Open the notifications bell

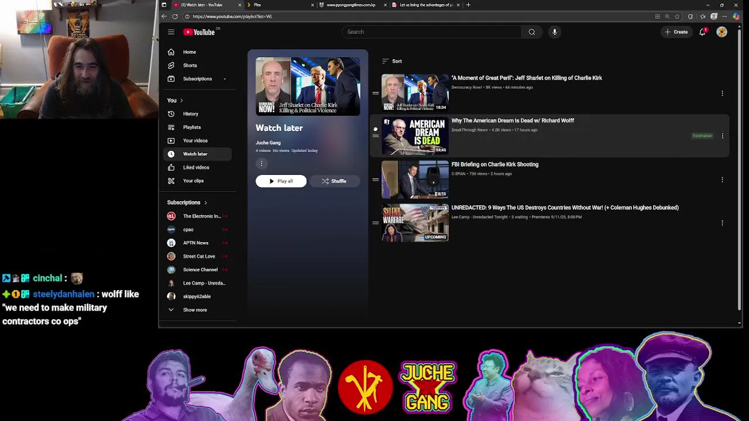pos(703,32)
